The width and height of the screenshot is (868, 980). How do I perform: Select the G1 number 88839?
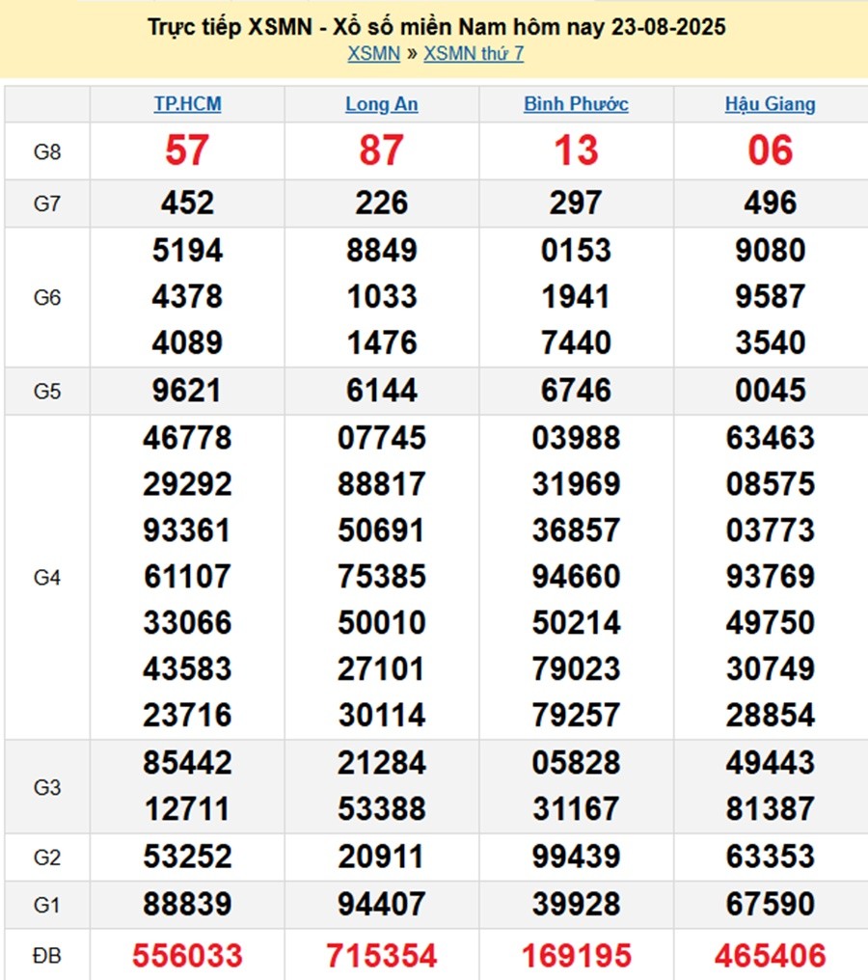(x=187, y=905)
